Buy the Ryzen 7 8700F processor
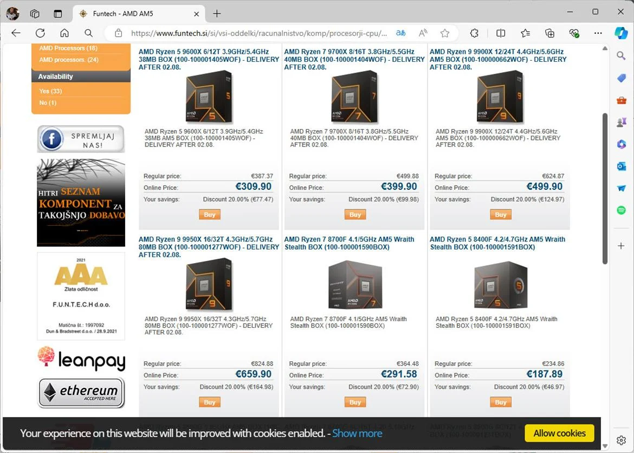Screen dimensions: 634x453 coord(355,403)
